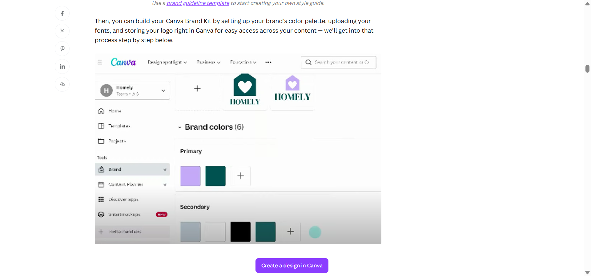Select the black secondary color swatch
The image size is (591, 276).
(240, 232)
